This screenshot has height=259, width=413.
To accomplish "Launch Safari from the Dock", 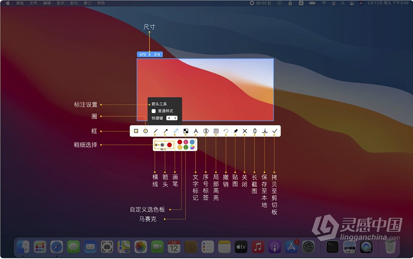I will pos(57,247).
